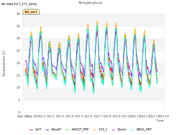181x135 pixels.
Task: Click the 10 y-axis tick label
Action: (x=18, y=87)
